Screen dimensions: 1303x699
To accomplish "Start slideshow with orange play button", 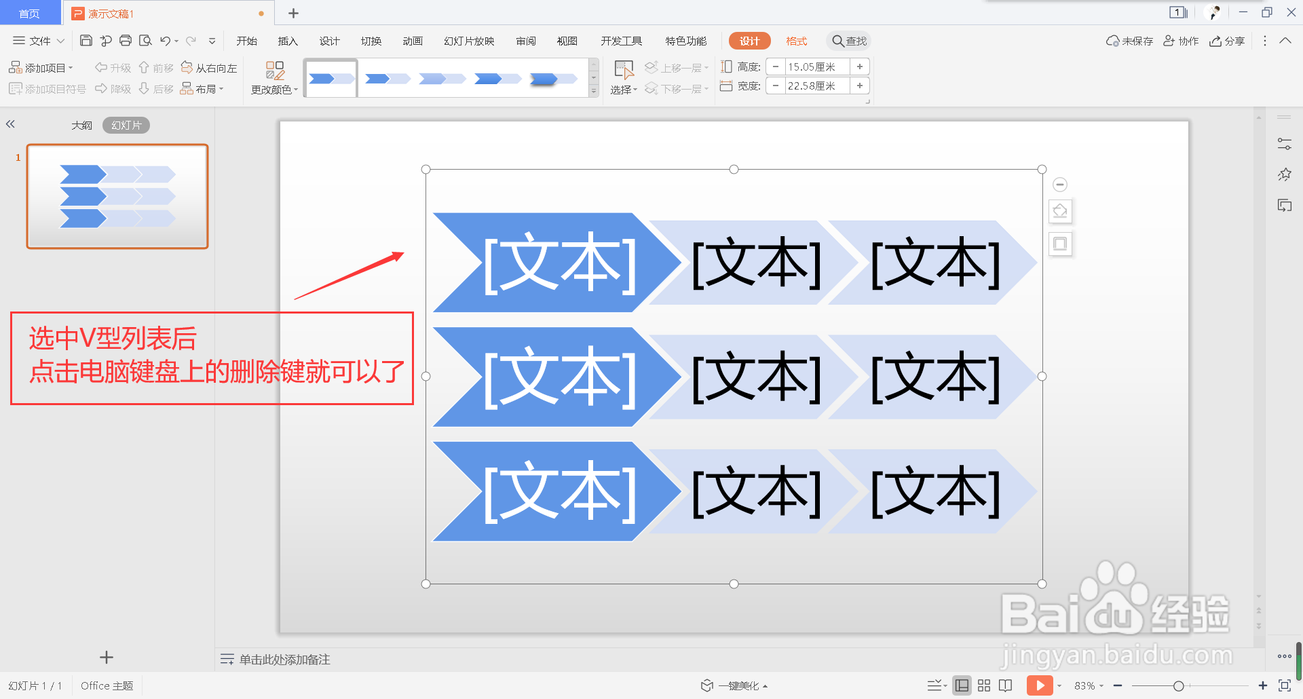I will [x=1040, y=685].
